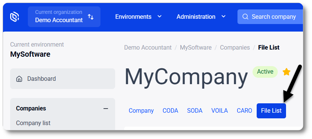This screenshot has width=312, height=139.
Task: Select the Companies sidebar heading
Action: click(x=31, y=109)
